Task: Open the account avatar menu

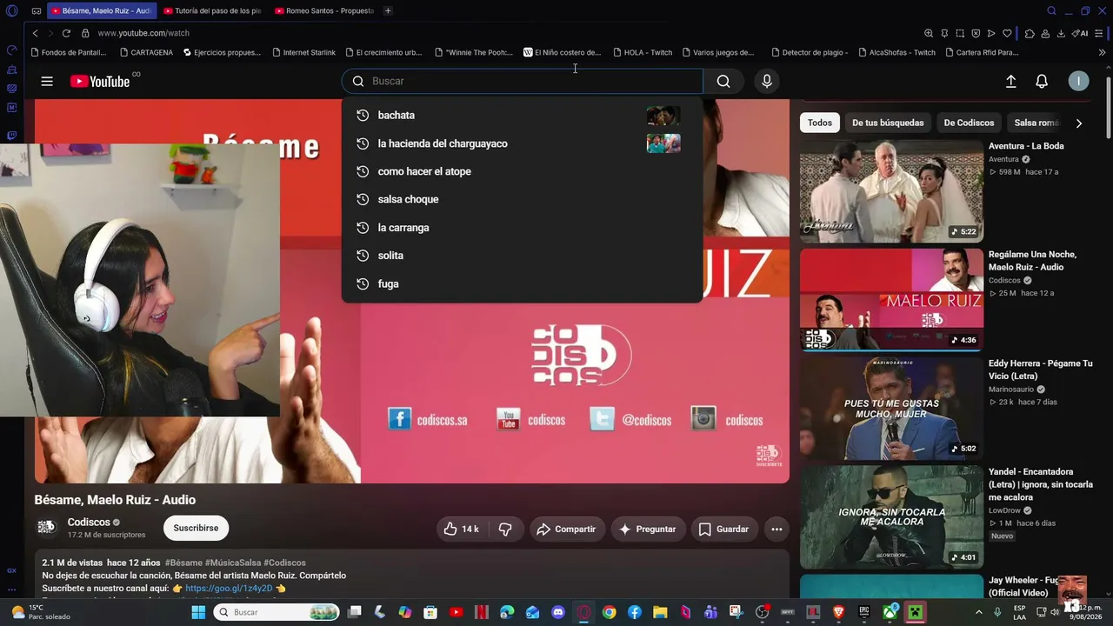Action: pos(1078,81)
